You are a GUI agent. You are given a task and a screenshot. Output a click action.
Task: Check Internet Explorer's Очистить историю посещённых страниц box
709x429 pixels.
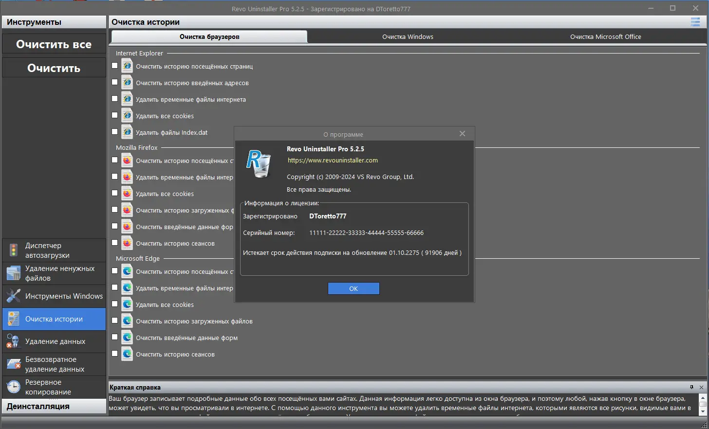click(115, 66)
